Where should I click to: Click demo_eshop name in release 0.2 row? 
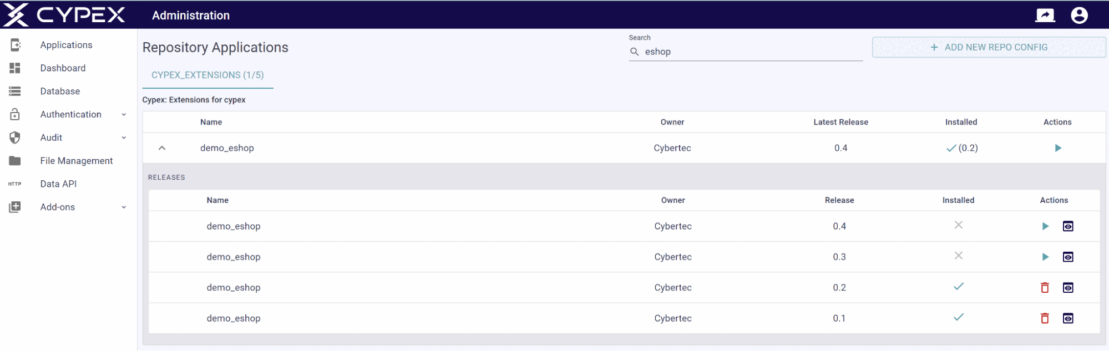(x=234, y=287)
